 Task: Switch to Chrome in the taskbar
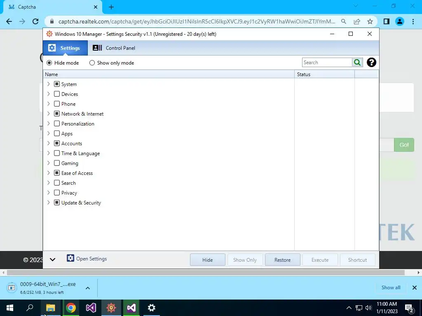tap(71, 308)
